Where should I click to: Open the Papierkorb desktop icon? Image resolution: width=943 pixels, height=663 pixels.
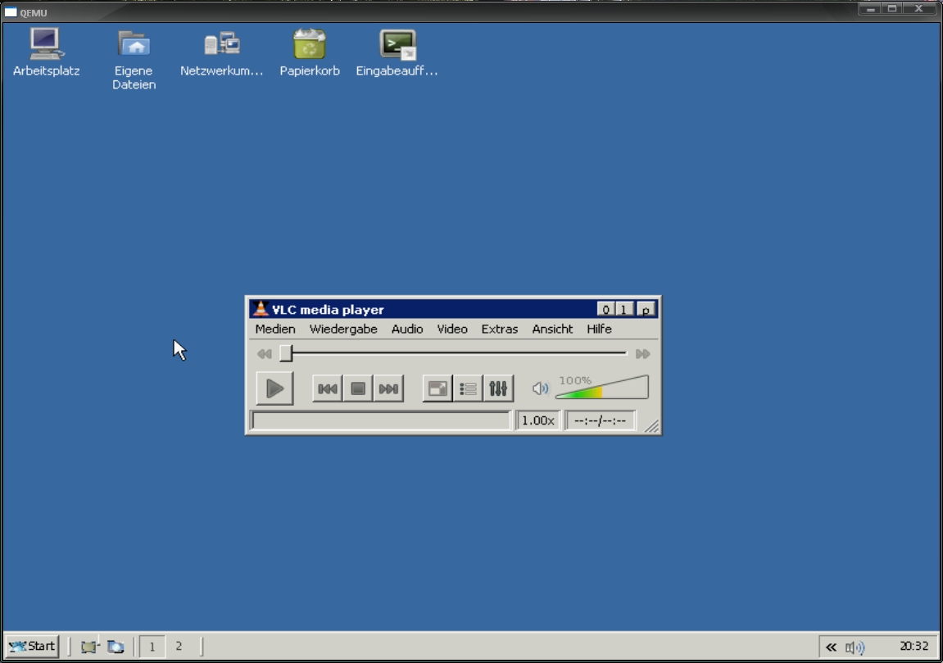310,53
